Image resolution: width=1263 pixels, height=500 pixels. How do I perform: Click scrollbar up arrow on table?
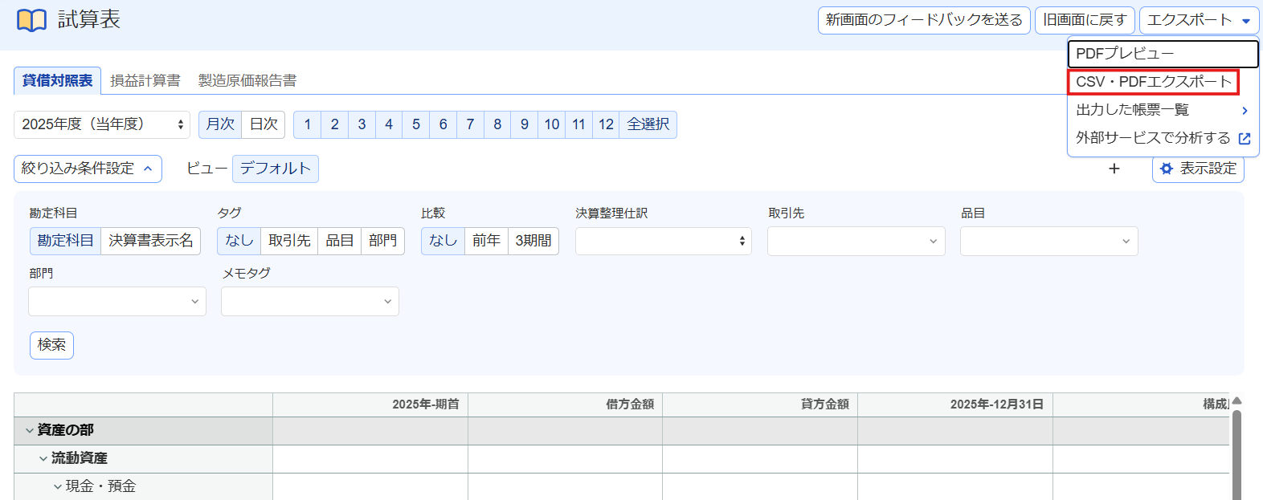(1237, 400)
